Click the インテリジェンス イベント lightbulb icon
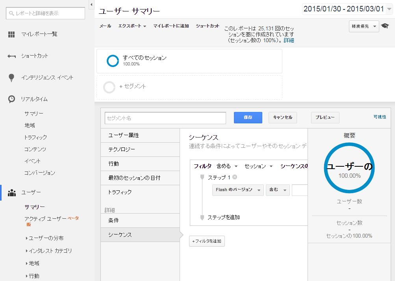Viewport: 395px width, 281px height. point(11,78)
